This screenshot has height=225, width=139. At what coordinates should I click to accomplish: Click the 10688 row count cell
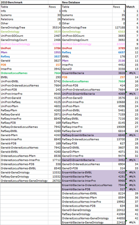pyautogui.click(x=119, y=102)
